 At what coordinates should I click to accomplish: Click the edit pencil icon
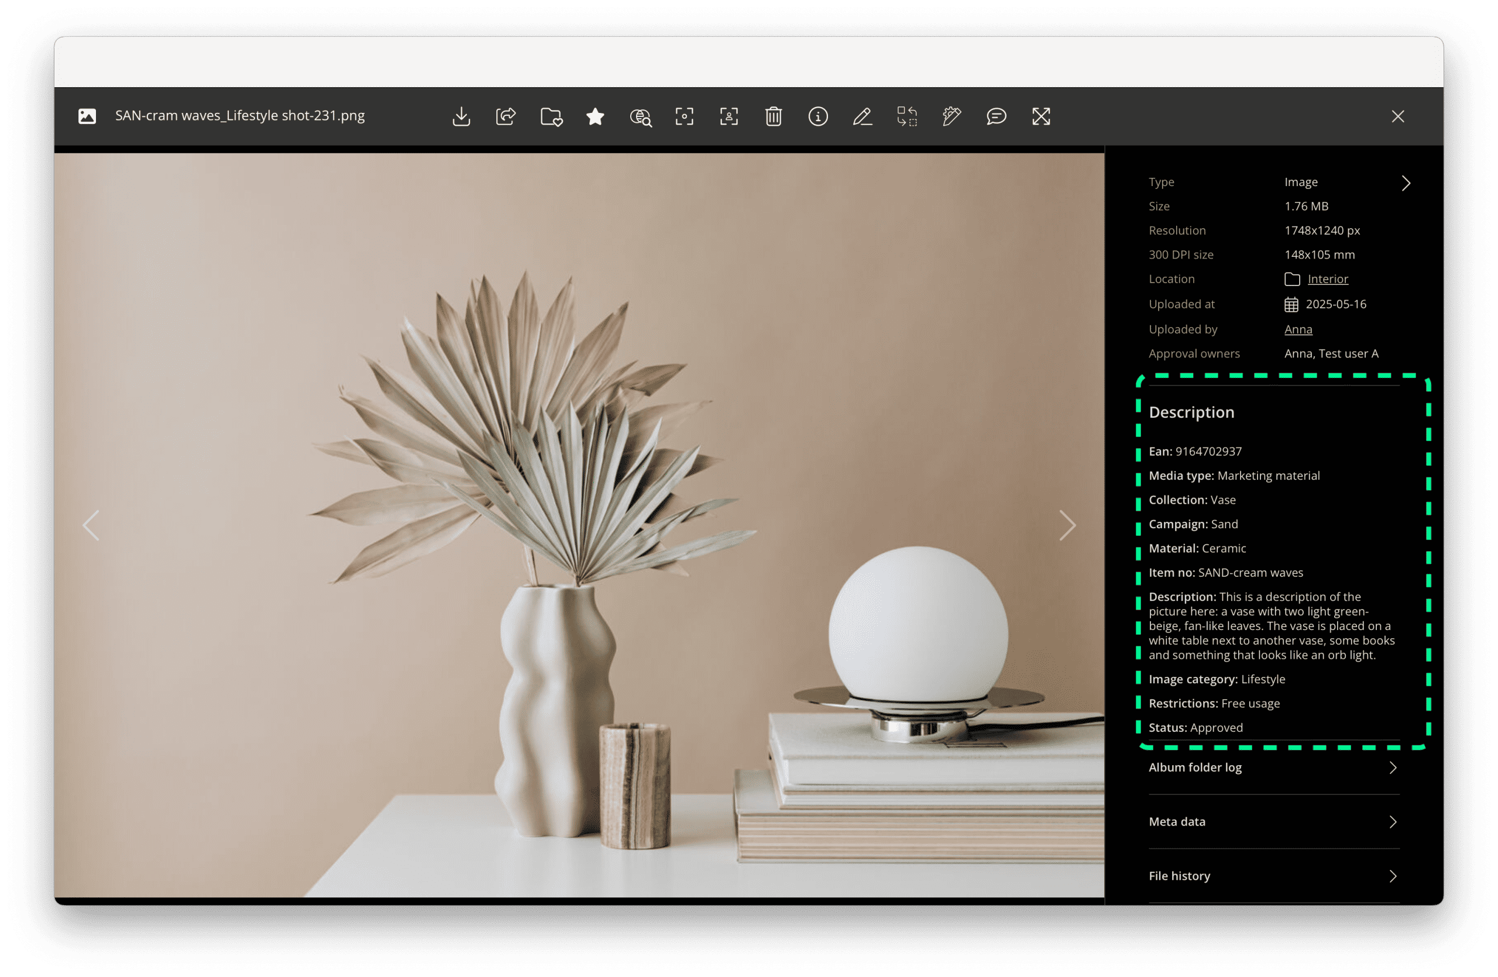click(863, 116)
